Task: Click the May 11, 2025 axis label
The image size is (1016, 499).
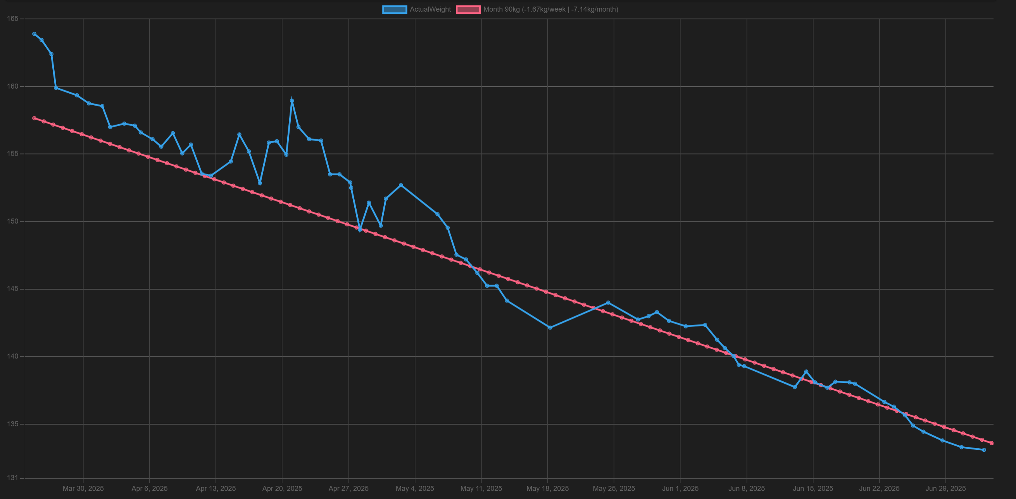Action: point(481,489)
